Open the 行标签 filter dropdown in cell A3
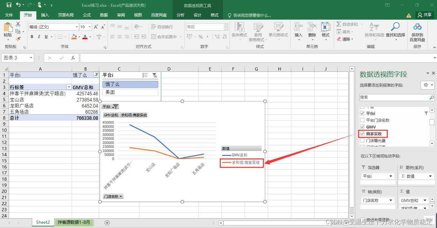Screen dimensions: 437x228 click(x=69, y=87)
